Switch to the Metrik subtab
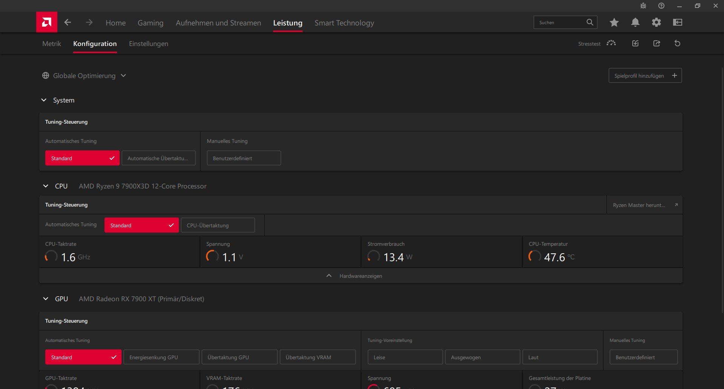724x389 pixels. 52,43
